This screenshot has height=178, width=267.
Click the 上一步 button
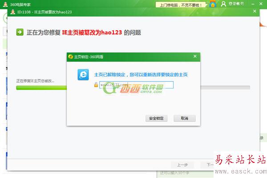pyautogui.click(x=182, y=165)
